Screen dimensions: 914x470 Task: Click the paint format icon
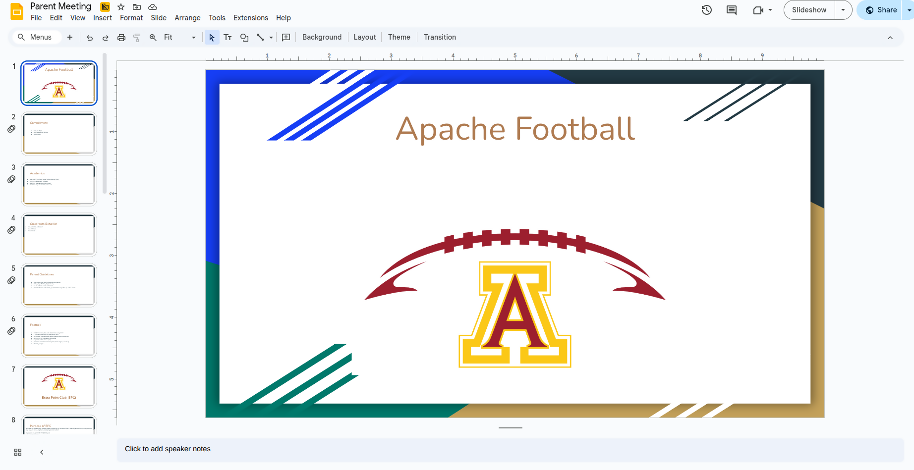click(137, 37)
